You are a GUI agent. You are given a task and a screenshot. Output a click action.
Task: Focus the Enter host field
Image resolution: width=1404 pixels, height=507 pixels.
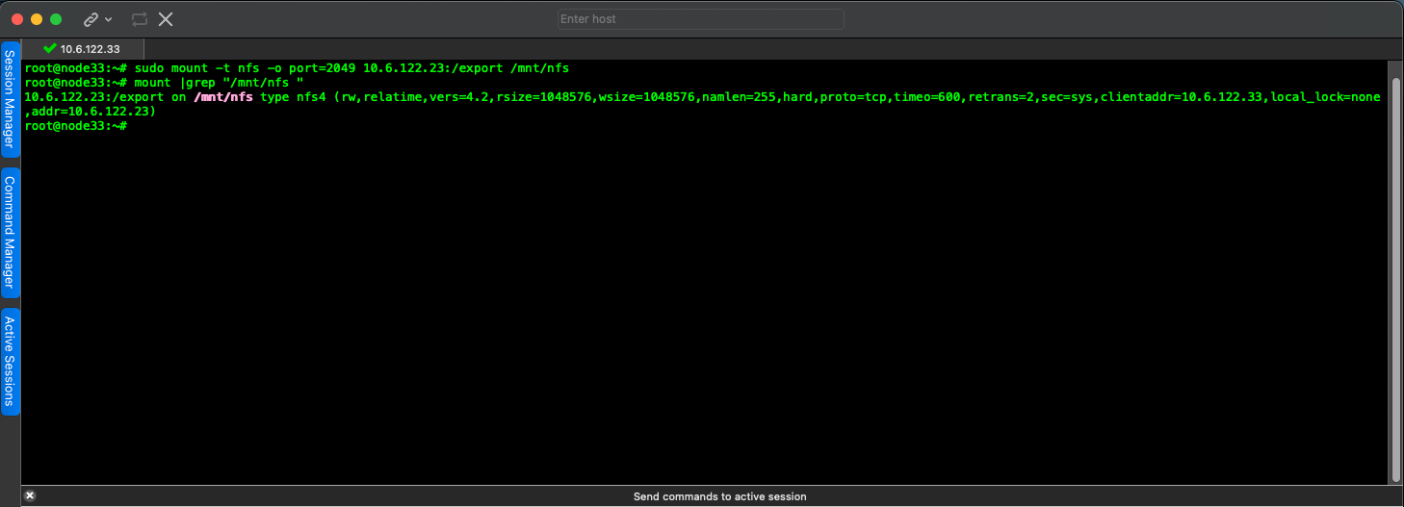(x=700, y=19)
